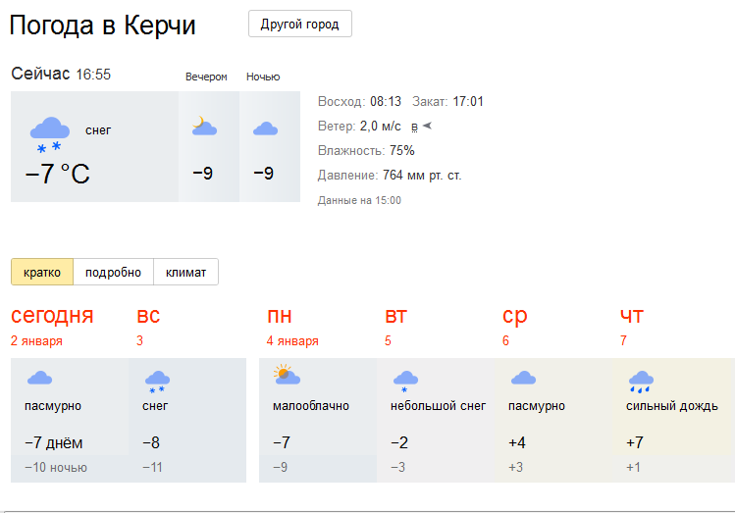Click today's overcast cloud icon
Screen dimensions: 735x513
click(x=40, y=378)
